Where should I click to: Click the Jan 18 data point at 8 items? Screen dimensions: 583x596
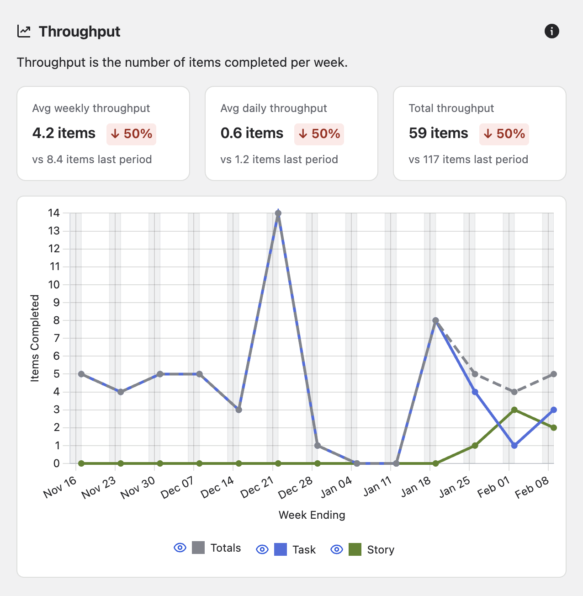coord(435,321)
